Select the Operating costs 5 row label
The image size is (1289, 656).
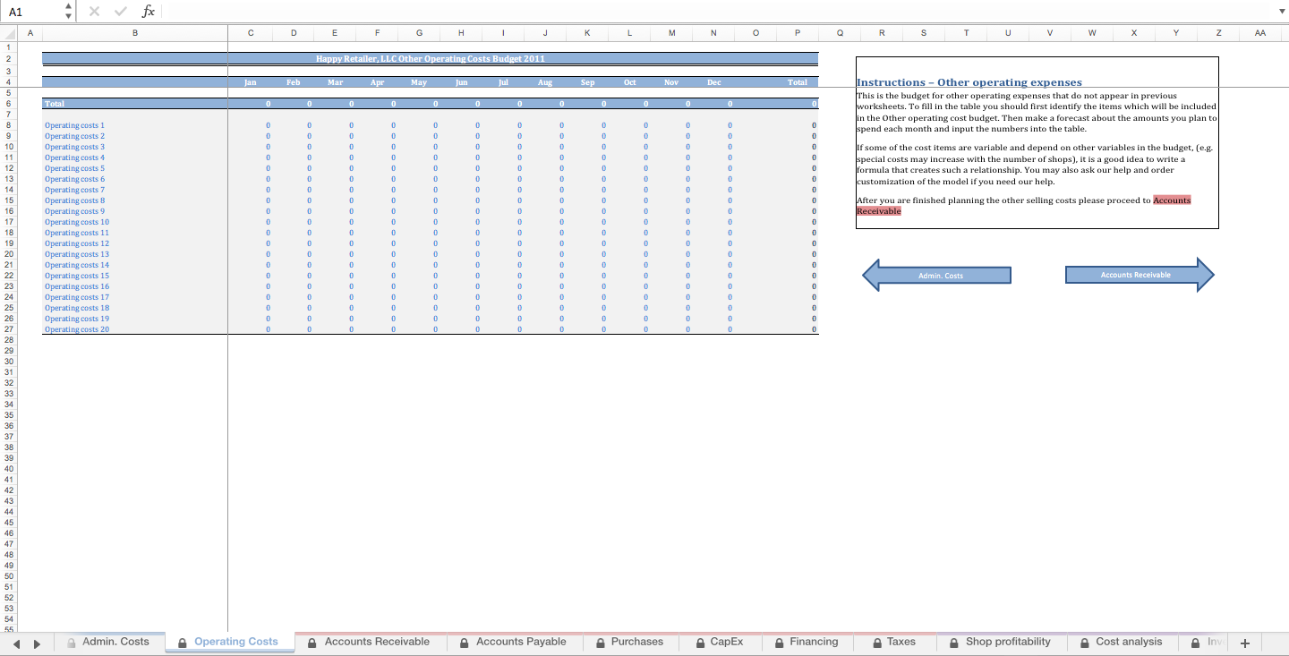pos(73,168)
